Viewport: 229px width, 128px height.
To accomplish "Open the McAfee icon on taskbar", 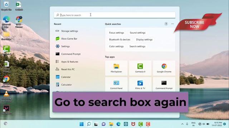I will coord(133,124).
